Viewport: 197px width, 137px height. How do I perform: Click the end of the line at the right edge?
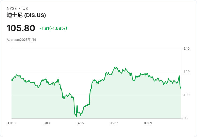(181, 88)
